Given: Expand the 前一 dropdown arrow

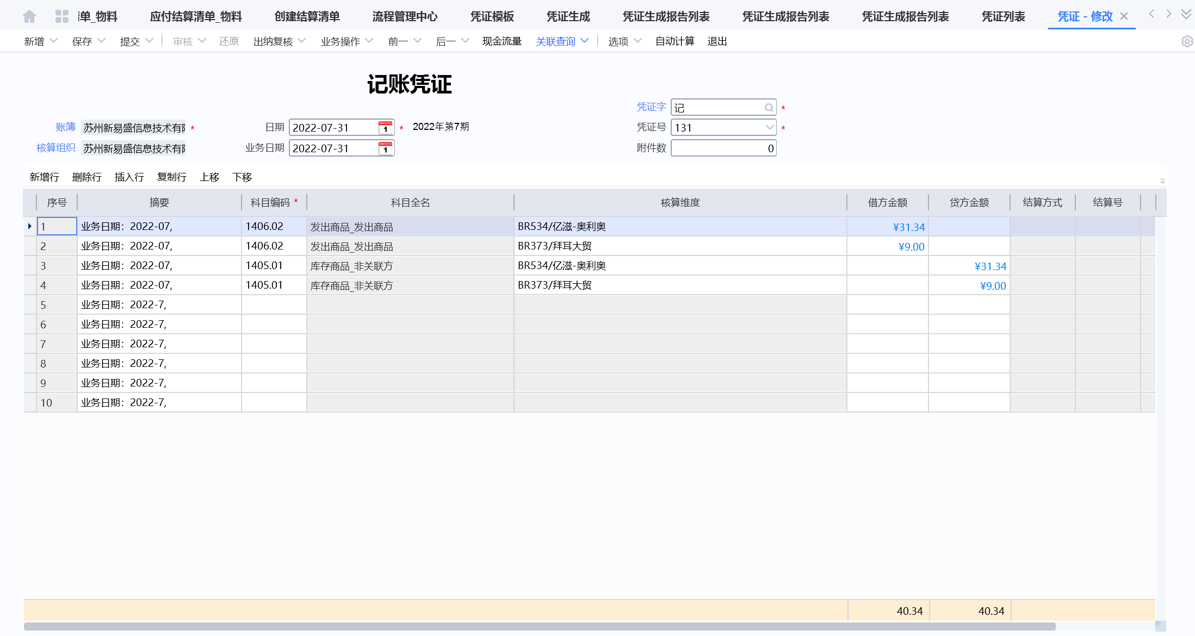Looking at the screenshot, I should tap(417, 41).
